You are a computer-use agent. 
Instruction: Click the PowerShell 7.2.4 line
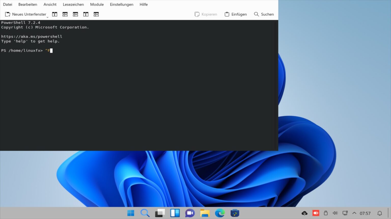(21, 23)
